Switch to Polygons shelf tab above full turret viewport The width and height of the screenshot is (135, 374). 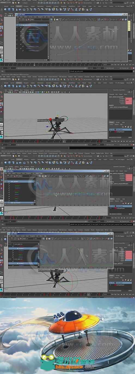(26, 83)
